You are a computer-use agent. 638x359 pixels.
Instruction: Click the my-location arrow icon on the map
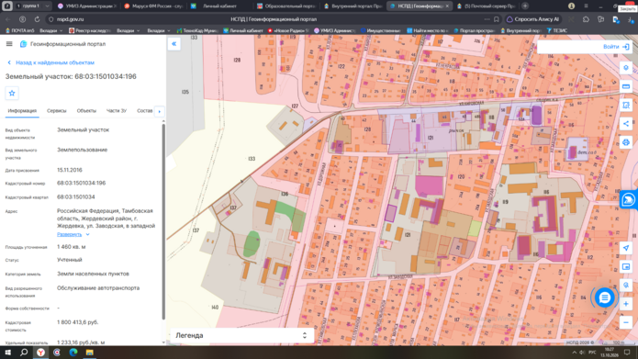coord(626,248)
